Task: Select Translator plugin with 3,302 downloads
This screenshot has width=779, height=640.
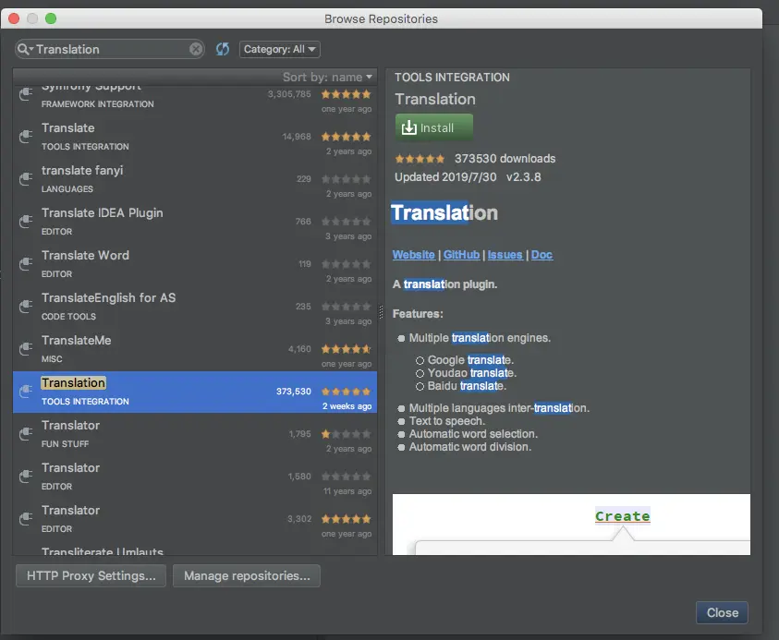Action: [195, 519]
